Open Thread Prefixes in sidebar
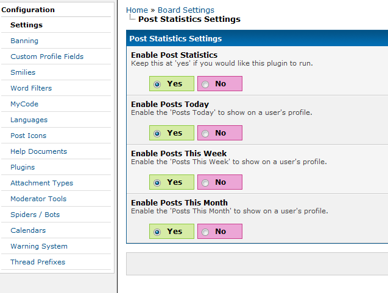The width and height of the screenshot is (388, 293). [38, 262]
